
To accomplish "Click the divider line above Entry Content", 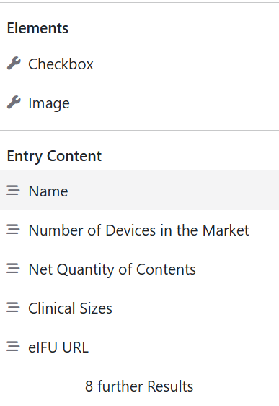I will tap(140, 131).
